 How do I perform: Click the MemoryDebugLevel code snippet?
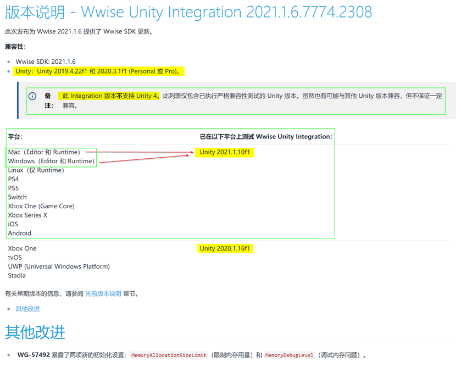(290, 355)
